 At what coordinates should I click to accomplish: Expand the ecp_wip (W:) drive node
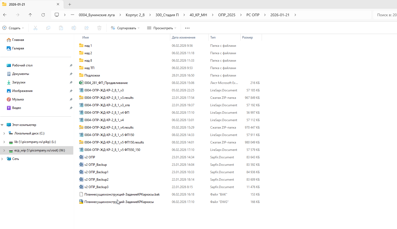tap(4, 150)
